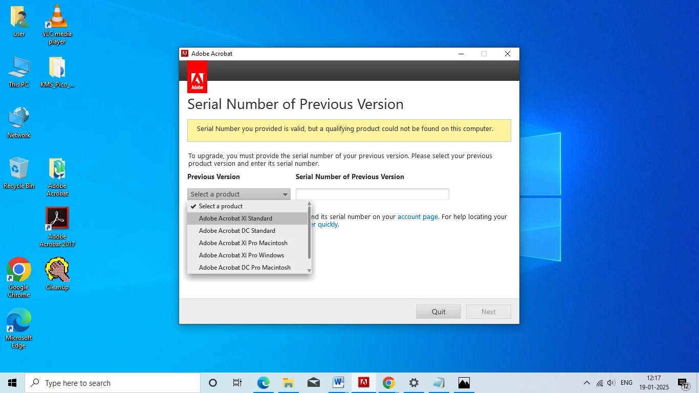This screenshot has height=393, width=699.
Task: Click the Quit button
Action: pos(439,312)
